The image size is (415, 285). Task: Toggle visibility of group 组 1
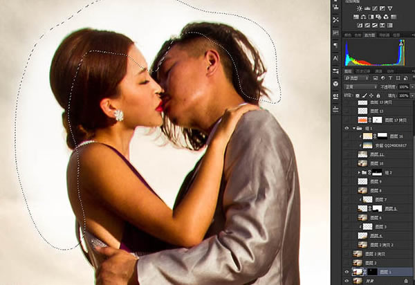(347, 129)
